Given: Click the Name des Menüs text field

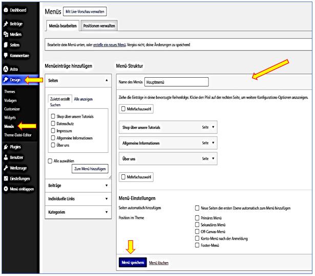Looking at the screenshot, I should 176,82.
